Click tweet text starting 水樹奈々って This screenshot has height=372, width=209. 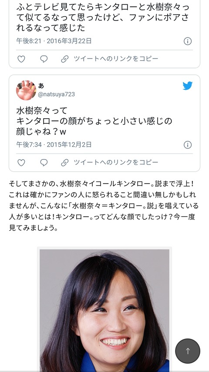pyautogui.click(x=94, y=121)
